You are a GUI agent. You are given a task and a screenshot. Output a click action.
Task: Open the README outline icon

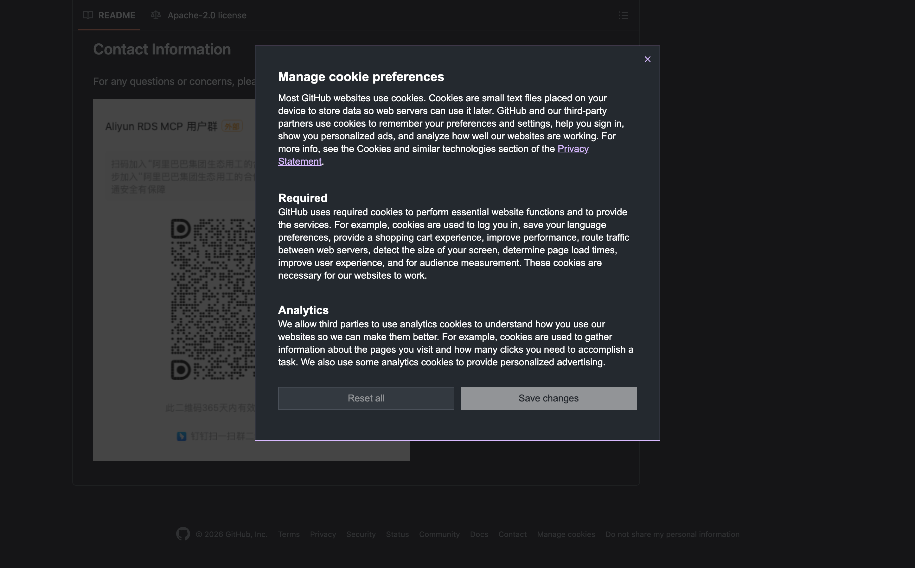click(623, 16)
